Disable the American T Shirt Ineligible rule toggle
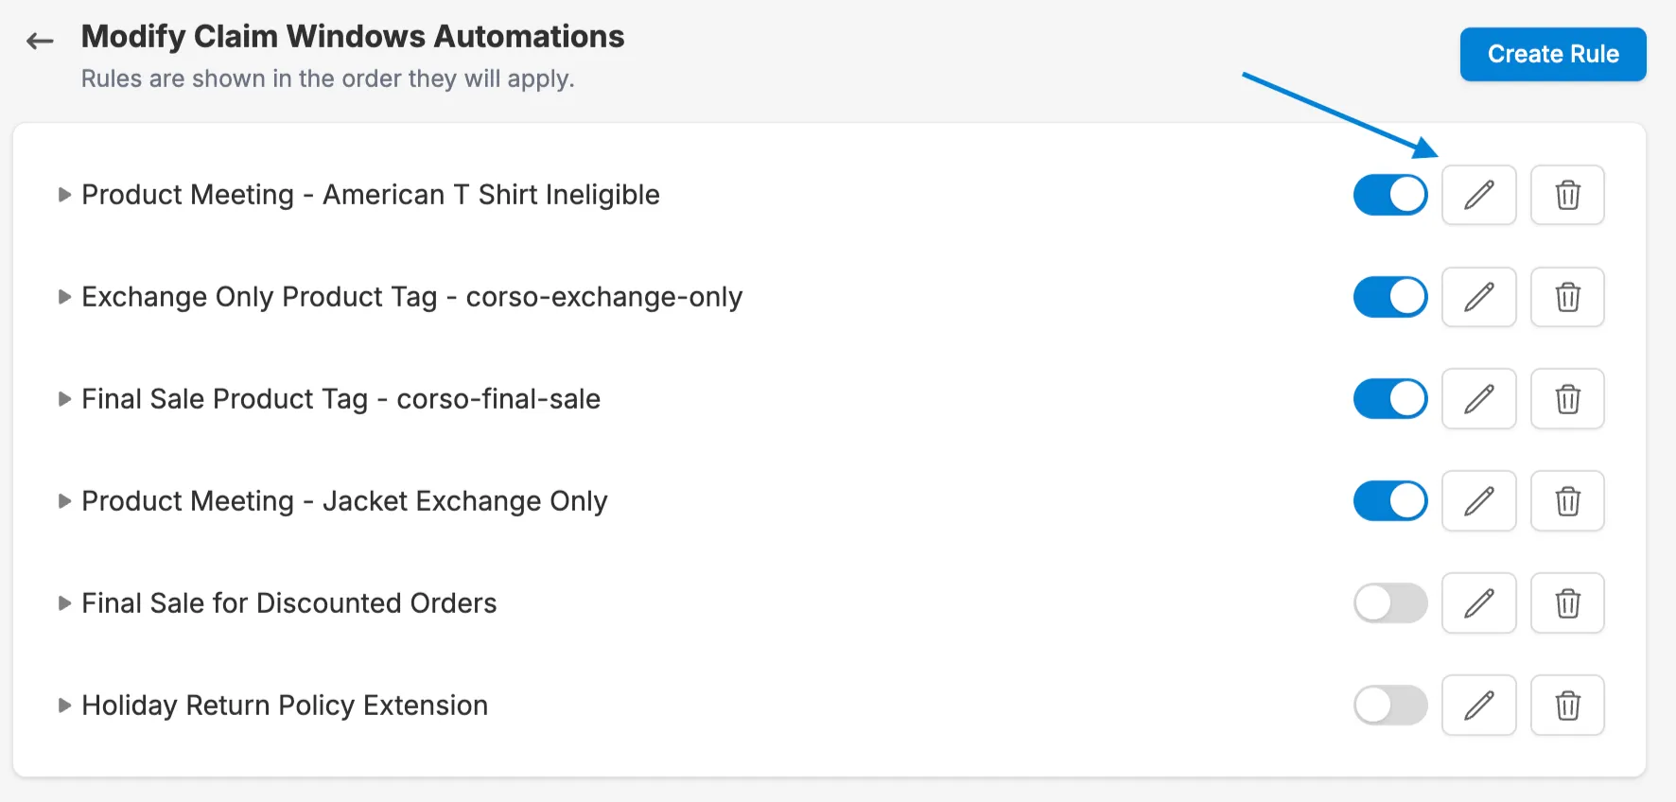The width and height of the screenshot is (1676, 802). 1389,195
